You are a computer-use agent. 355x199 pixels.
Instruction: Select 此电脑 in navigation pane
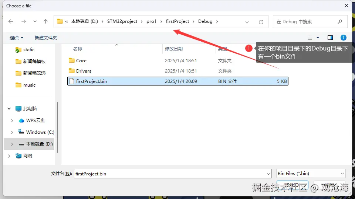click(30, 108)
